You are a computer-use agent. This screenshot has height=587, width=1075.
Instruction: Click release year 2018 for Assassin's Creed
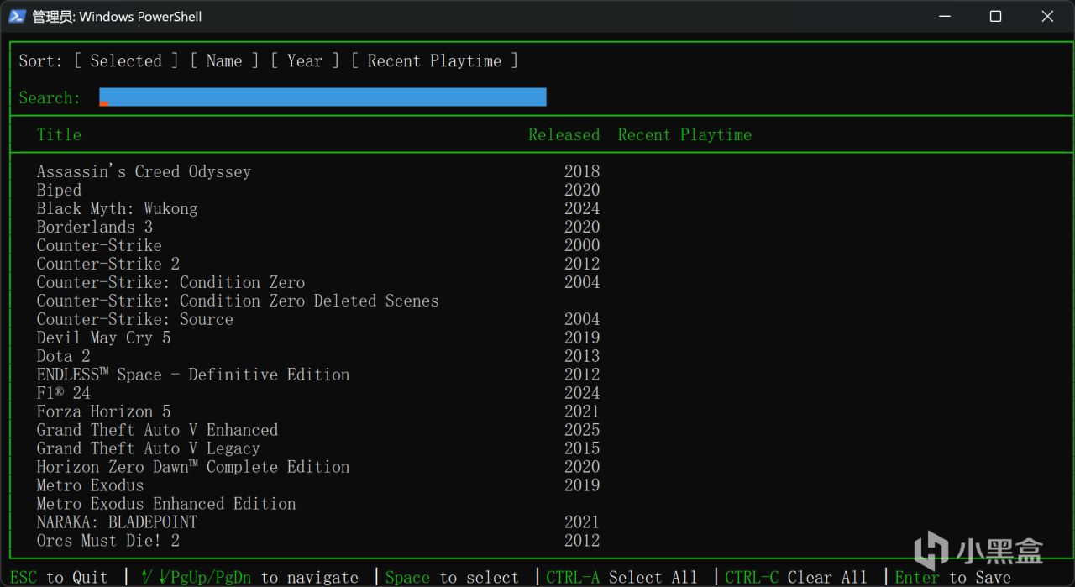(x=582, y=171)
